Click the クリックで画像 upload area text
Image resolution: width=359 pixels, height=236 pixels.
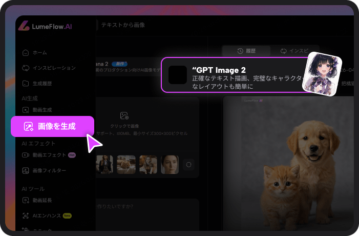tap(124, 126)
